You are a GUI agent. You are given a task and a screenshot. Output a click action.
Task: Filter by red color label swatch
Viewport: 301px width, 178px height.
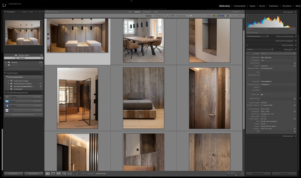click(214, 16)
